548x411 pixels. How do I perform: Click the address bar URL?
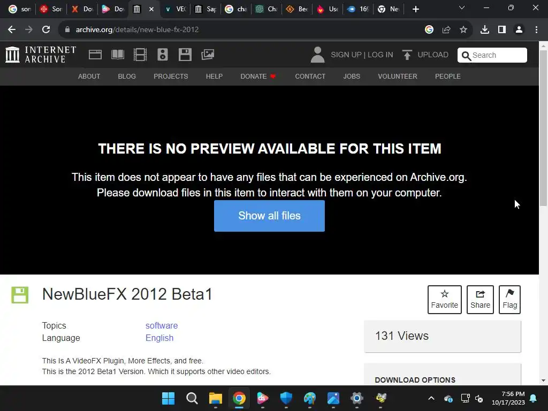point(138,30)
